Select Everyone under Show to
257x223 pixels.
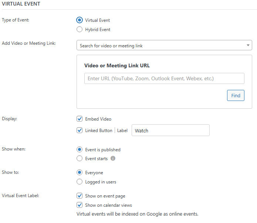pos(79,173)
